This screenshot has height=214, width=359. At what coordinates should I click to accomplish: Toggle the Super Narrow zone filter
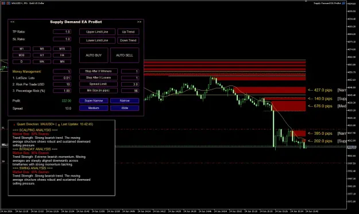(x=94, y=100)
